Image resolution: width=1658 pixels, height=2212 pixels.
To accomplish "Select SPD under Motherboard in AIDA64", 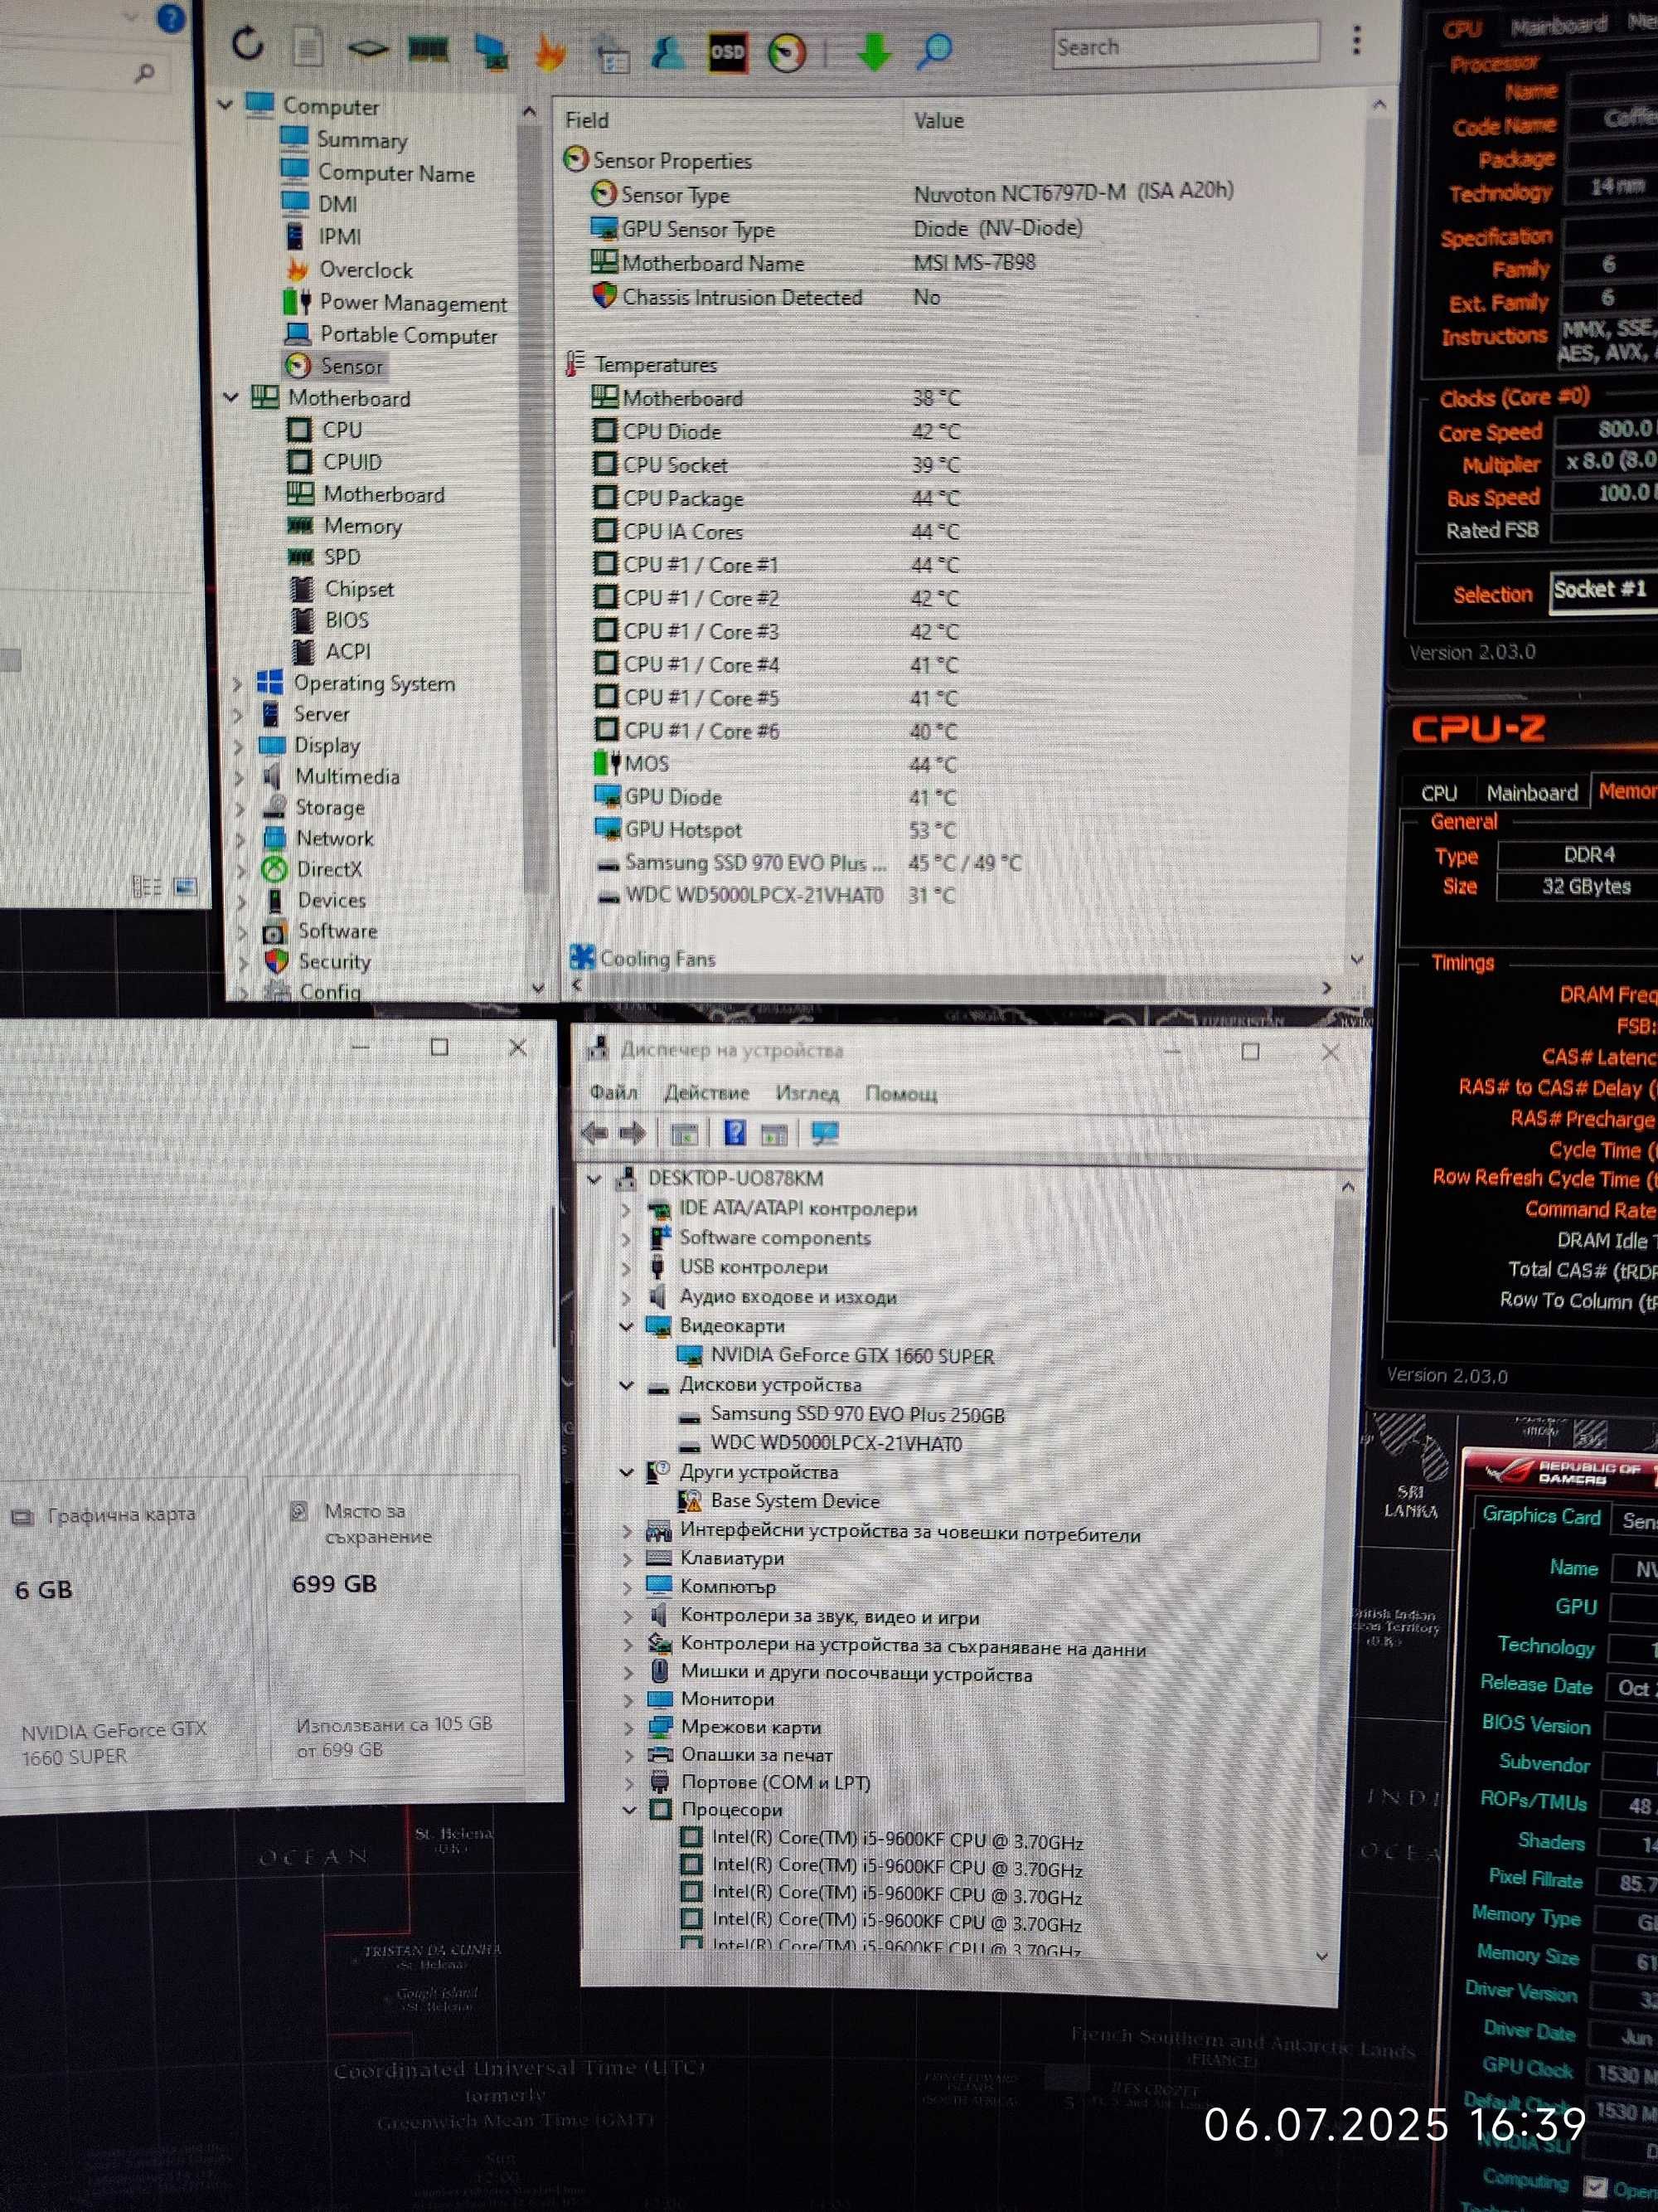I will (342, 557).
